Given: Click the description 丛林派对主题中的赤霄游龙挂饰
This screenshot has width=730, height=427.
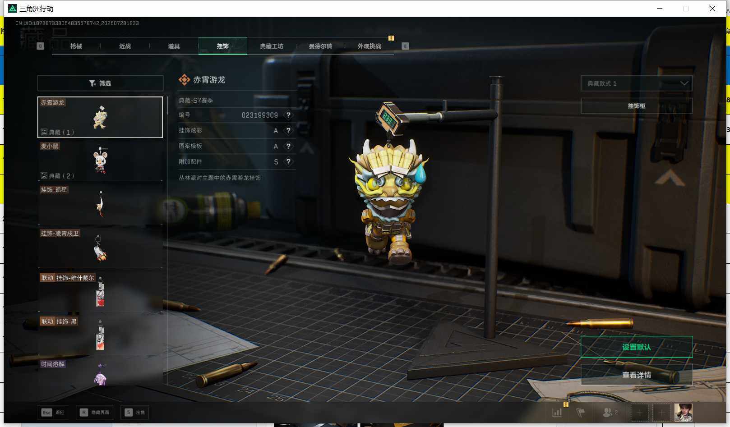Looking at the screenshot, I should 220,178.
